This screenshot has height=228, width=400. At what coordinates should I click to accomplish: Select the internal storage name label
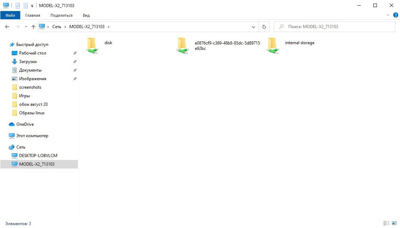pos(300,43)
